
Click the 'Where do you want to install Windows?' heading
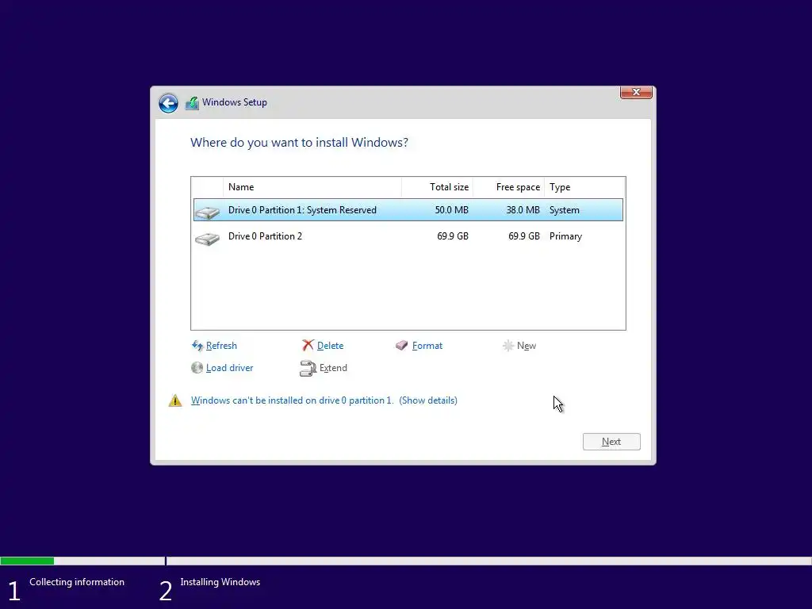(299, 143)
